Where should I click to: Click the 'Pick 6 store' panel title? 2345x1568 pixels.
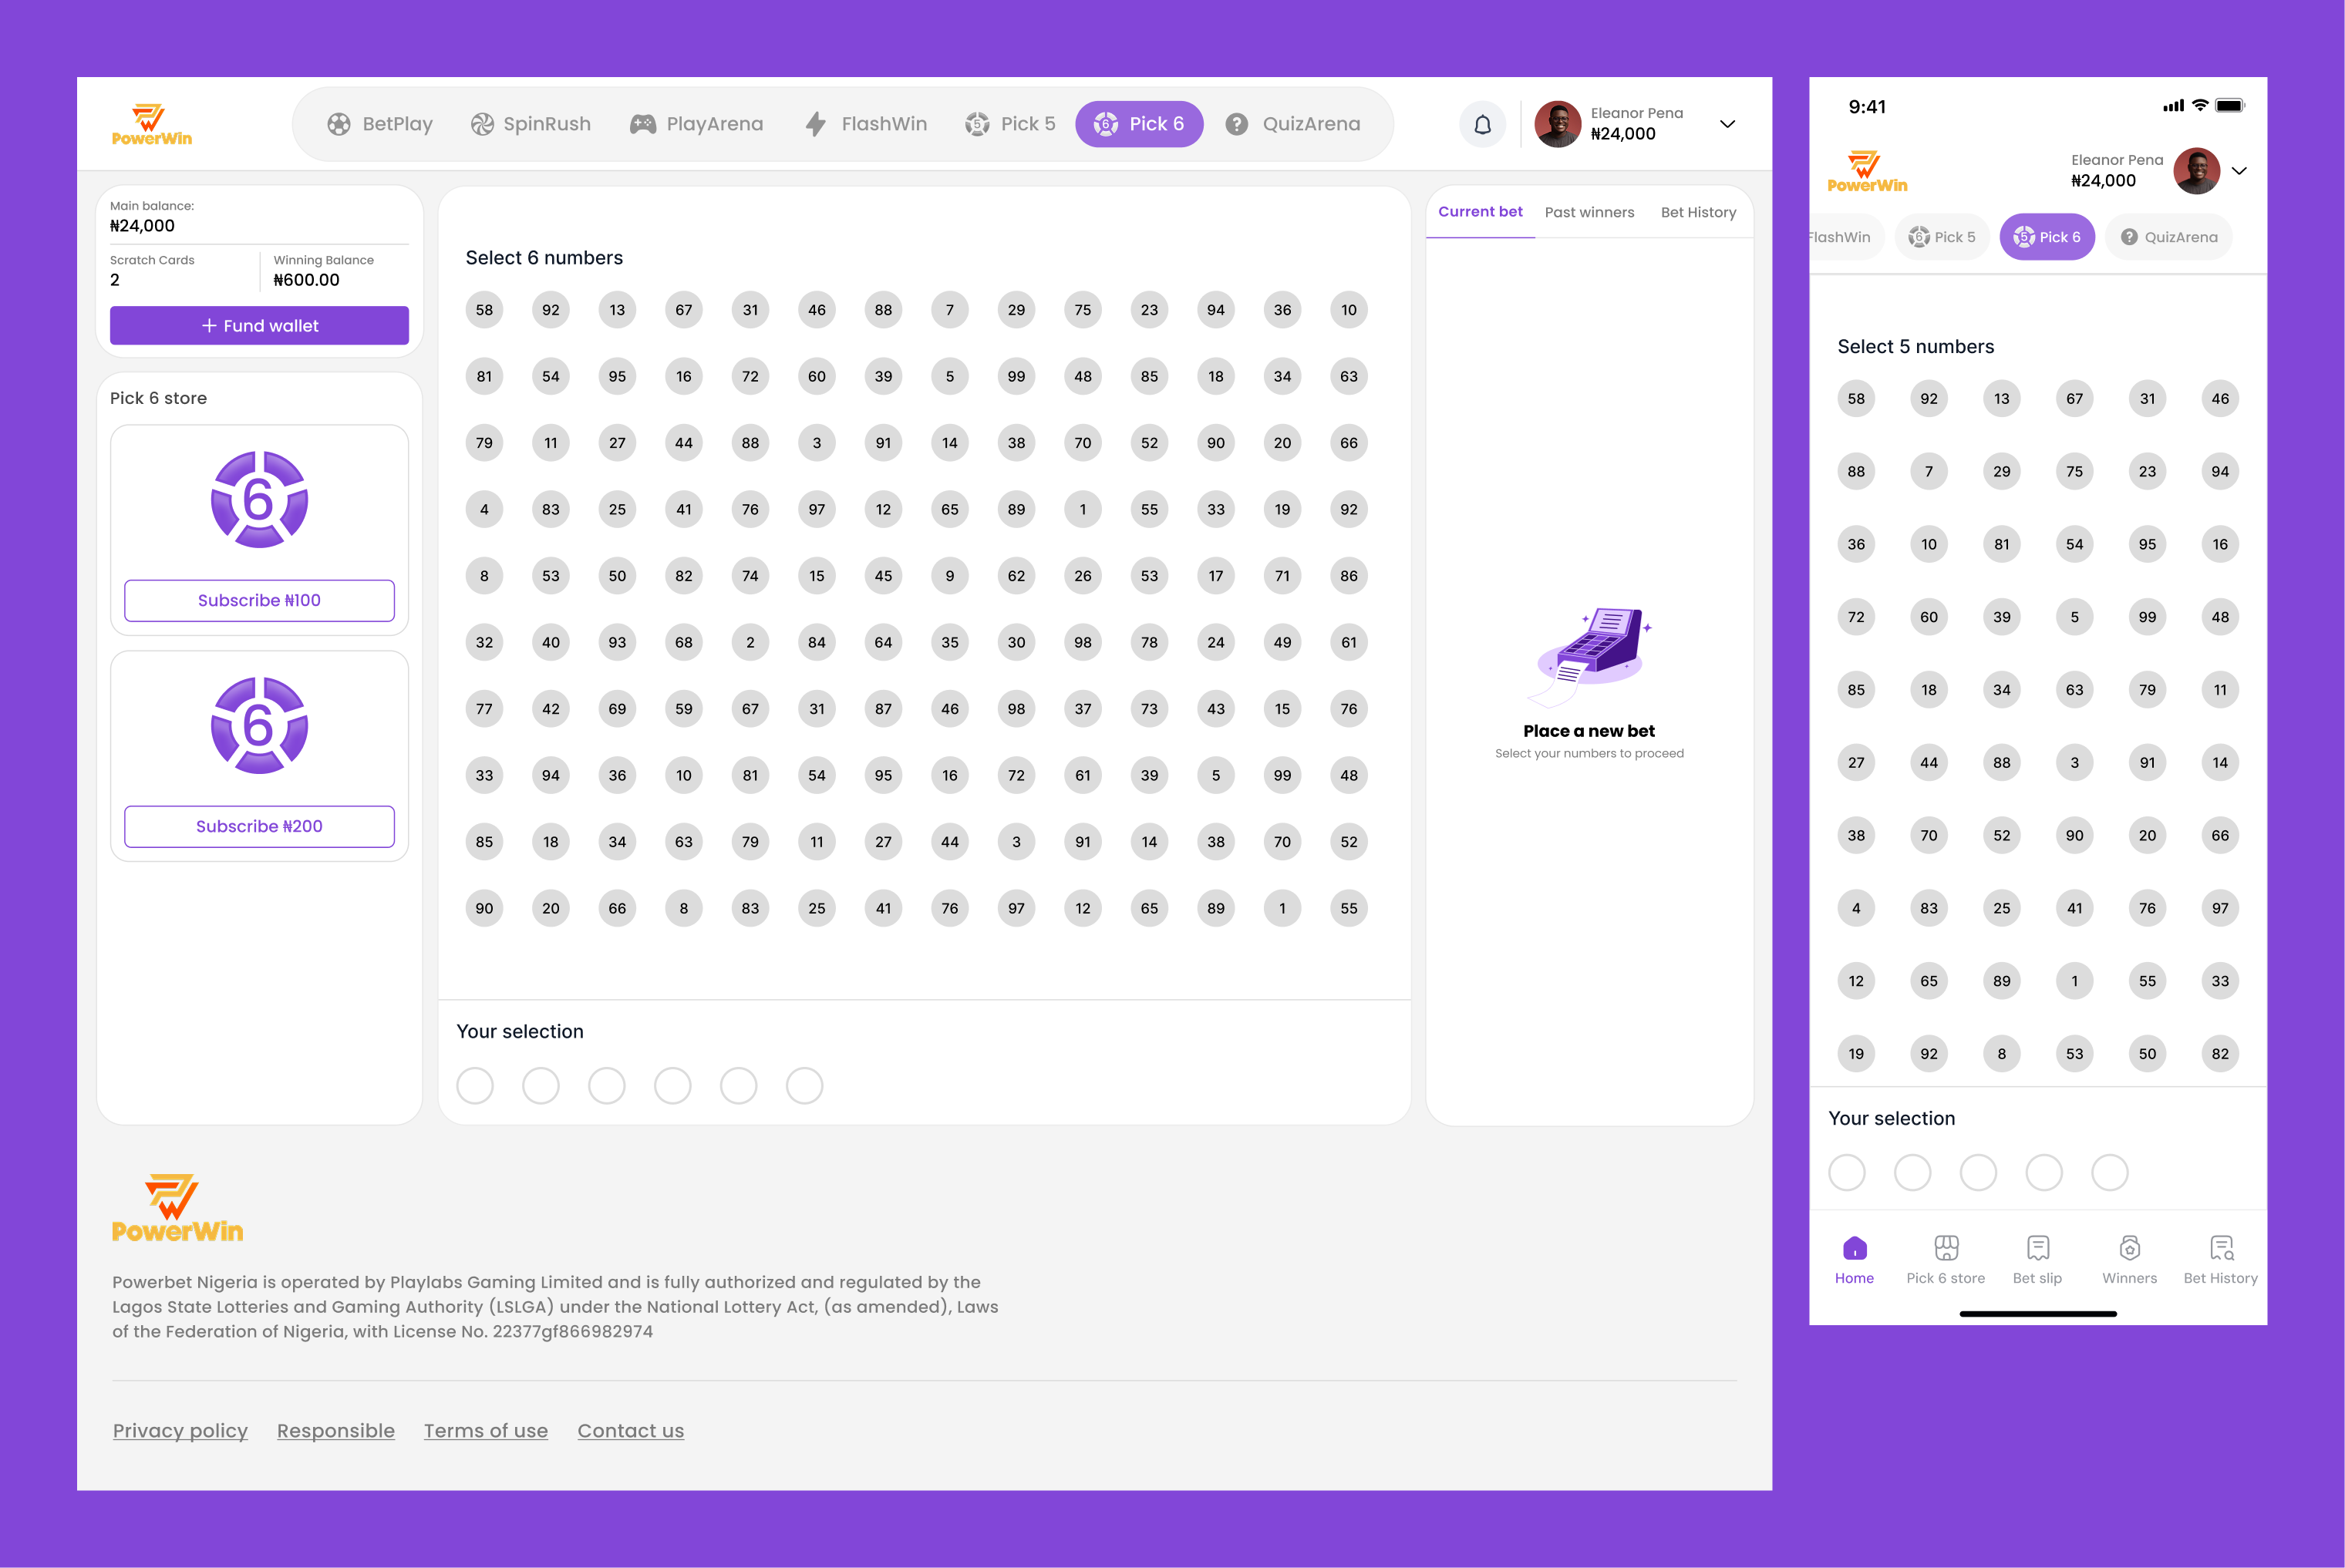pyautogui.click(x=158, y=398)
